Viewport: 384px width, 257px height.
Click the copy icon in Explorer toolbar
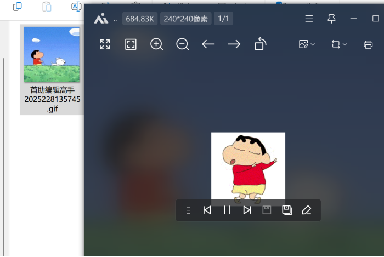(x=17, y=7)
